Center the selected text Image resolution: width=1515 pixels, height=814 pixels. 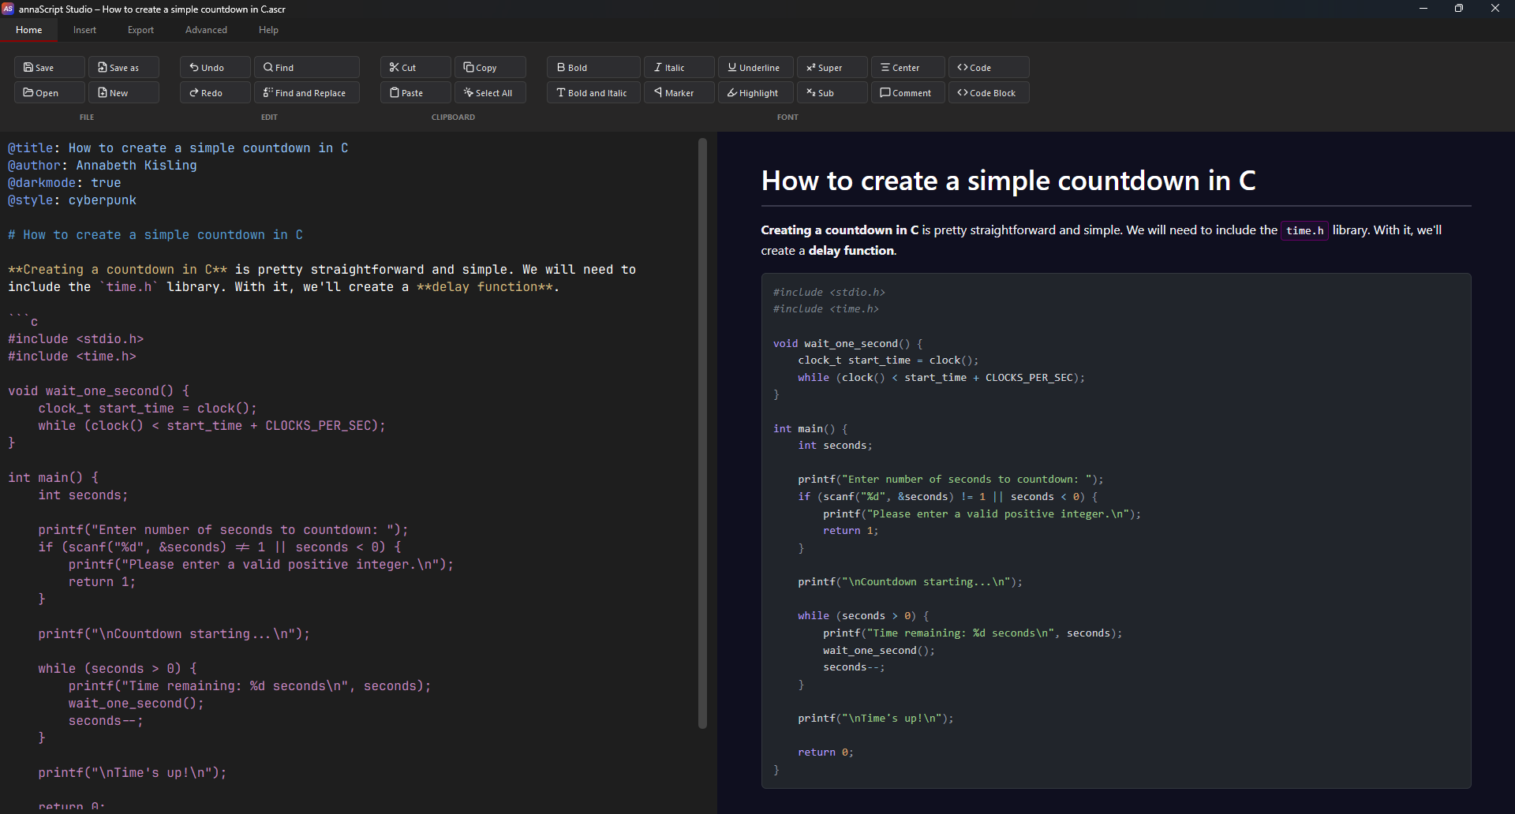coord(907,67)
